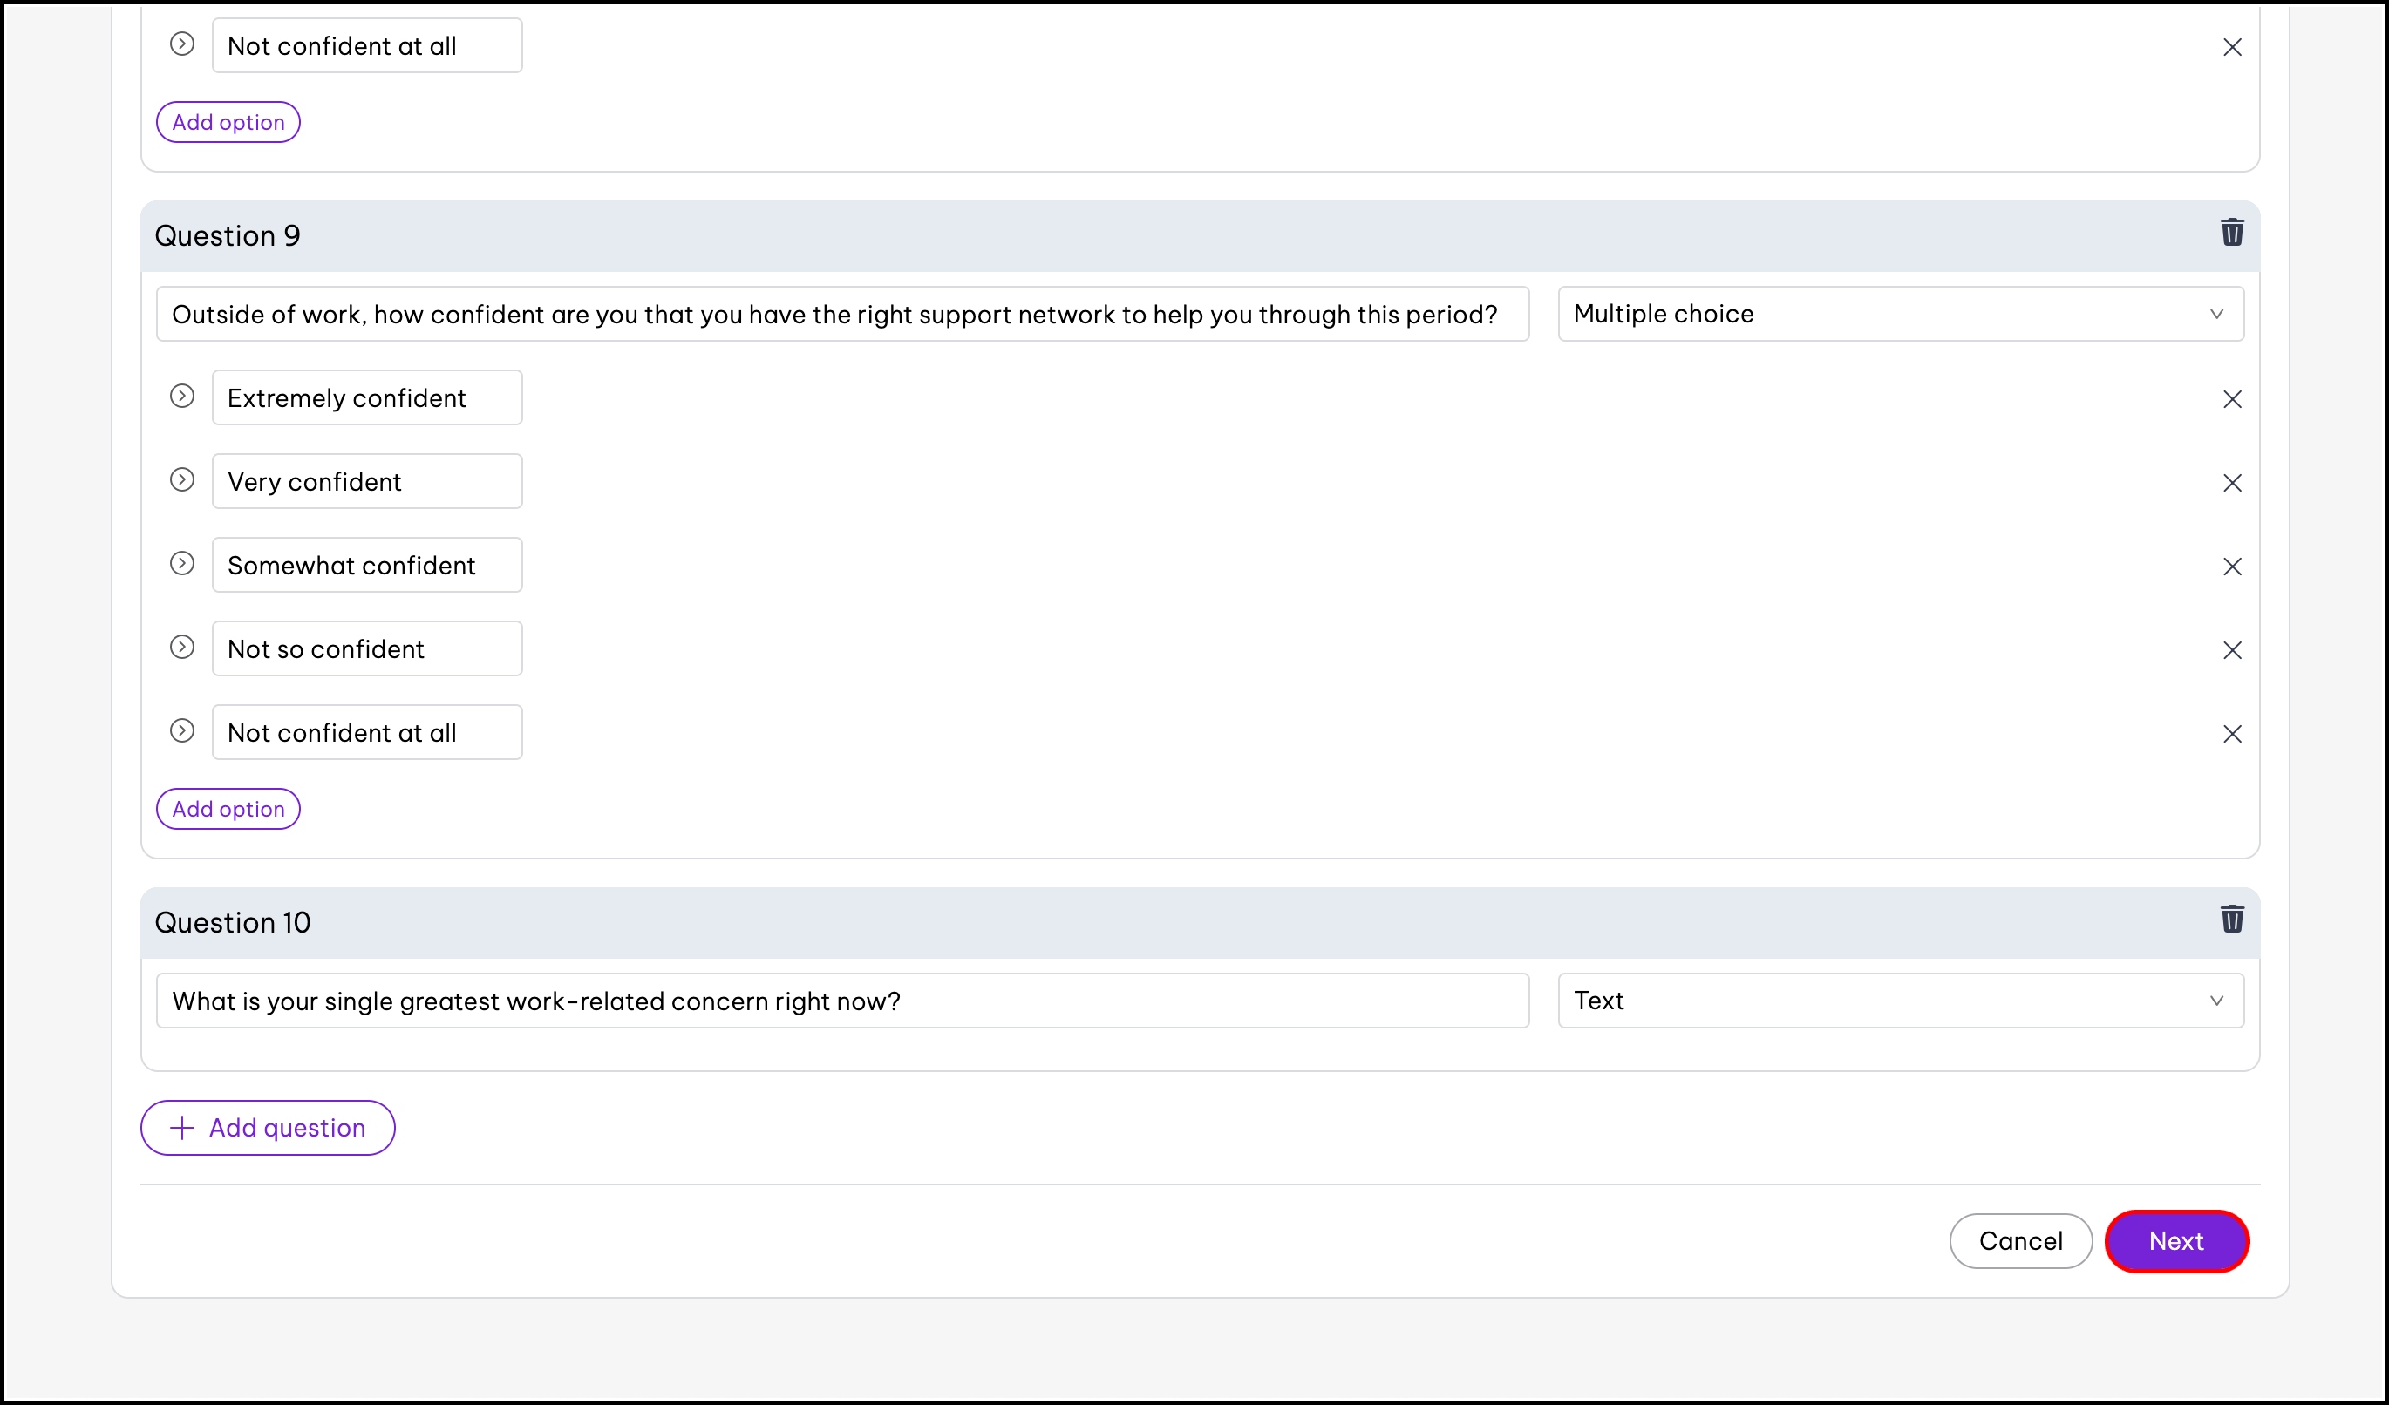The height and width of the screenshot is (1405, 2389).
Task: Open Question 10 'Text' type dropdown
Action: click(x=1900, y=1001)
